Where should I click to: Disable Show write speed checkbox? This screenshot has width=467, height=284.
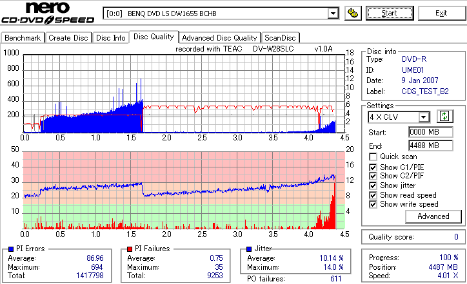click(373, 204)
